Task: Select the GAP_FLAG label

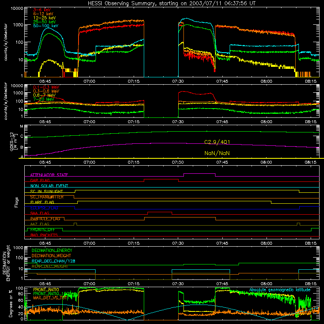Action: tap(40, 180)
